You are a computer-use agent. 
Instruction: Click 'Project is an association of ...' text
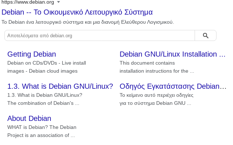click(x=41, y=136)
